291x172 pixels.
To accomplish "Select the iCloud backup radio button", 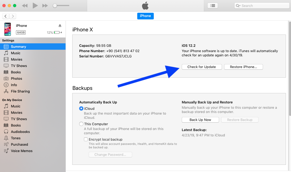I will coord(81,108).
